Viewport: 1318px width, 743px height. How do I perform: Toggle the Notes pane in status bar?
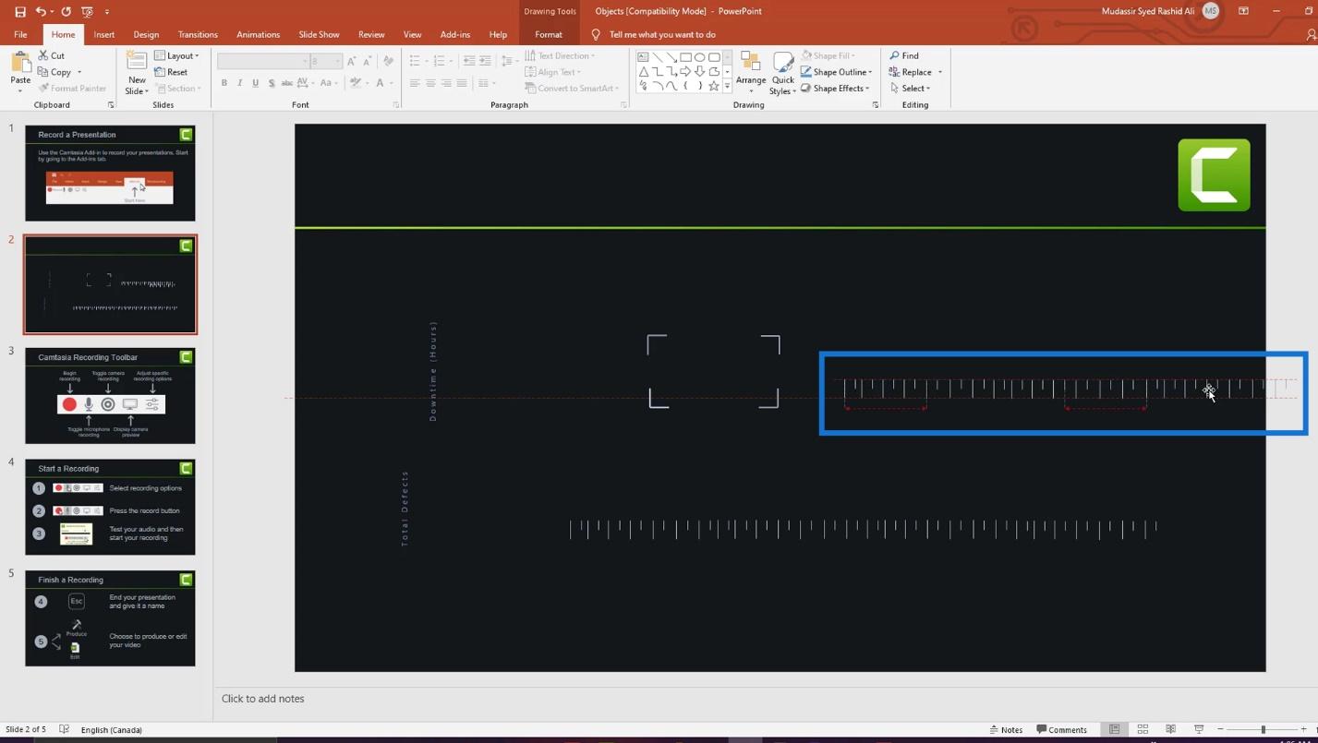pyautogui.click(x=1006, y=729)
